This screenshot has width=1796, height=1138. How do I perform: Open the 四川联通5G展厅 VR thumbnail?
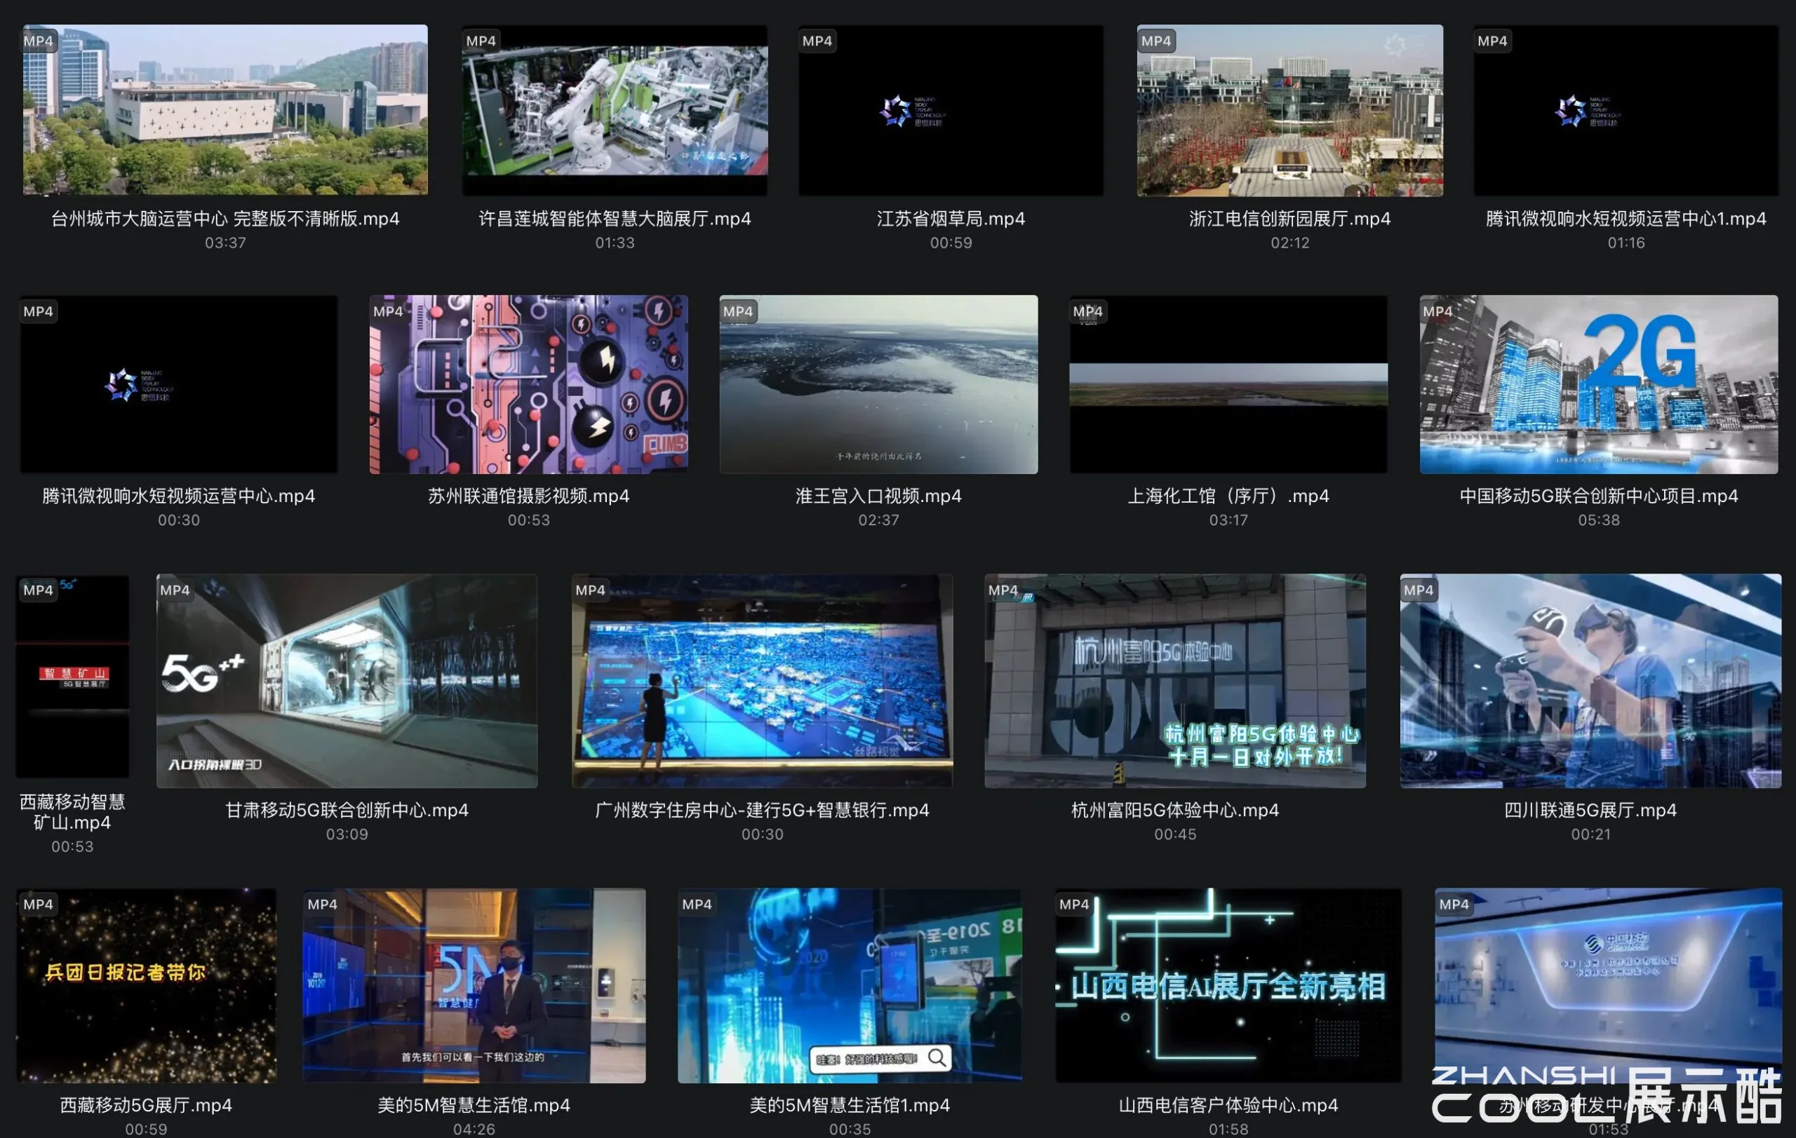(x=1591, y=680)
